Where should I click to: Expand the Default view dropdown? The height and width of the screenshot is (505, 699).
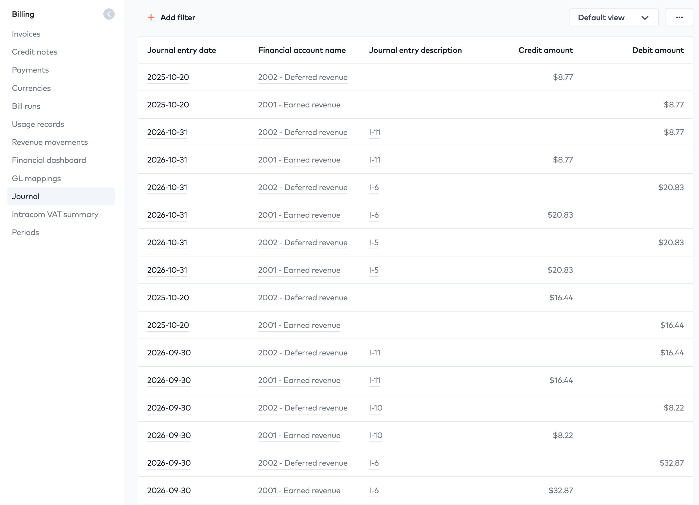[613, 18]
